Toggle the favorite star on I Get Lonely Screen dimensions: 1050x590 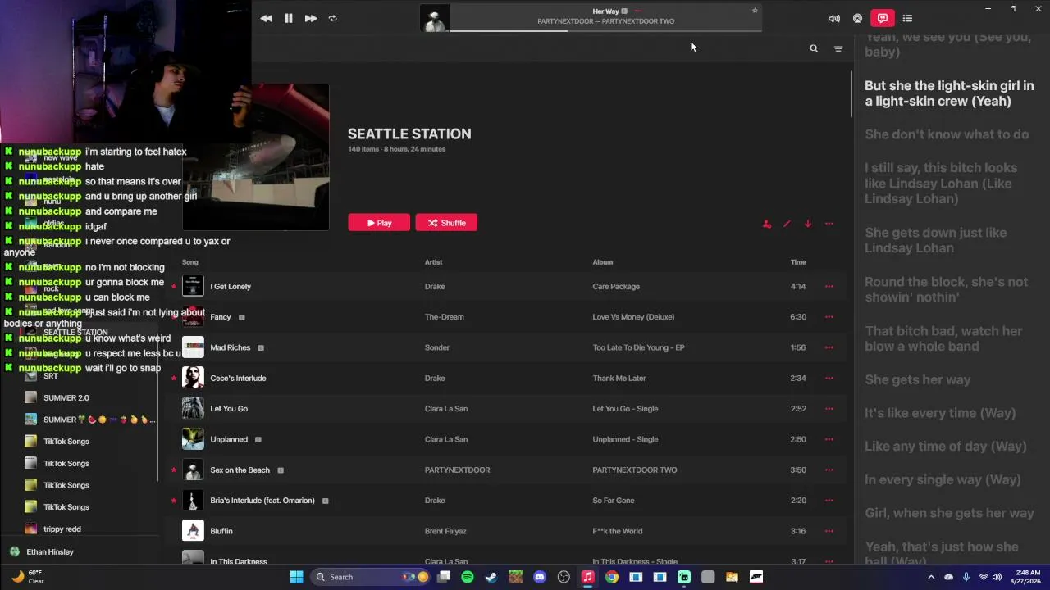click(173, 287)
